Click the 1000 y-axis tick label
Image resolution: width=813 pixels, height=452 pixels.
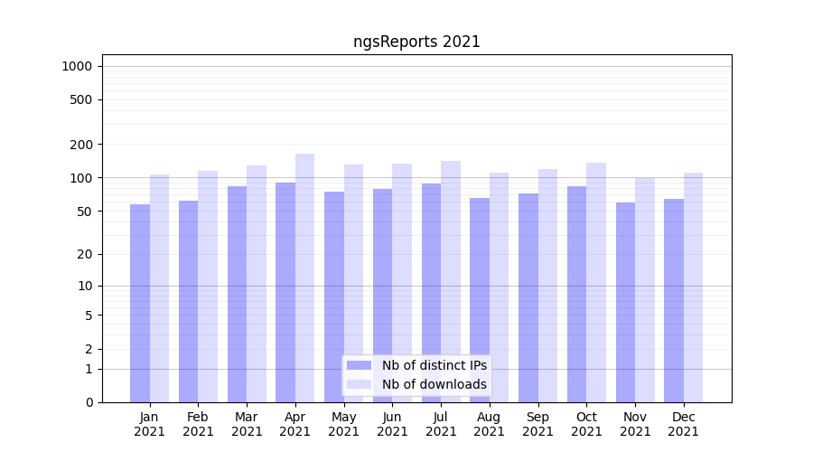coord(76,66)
